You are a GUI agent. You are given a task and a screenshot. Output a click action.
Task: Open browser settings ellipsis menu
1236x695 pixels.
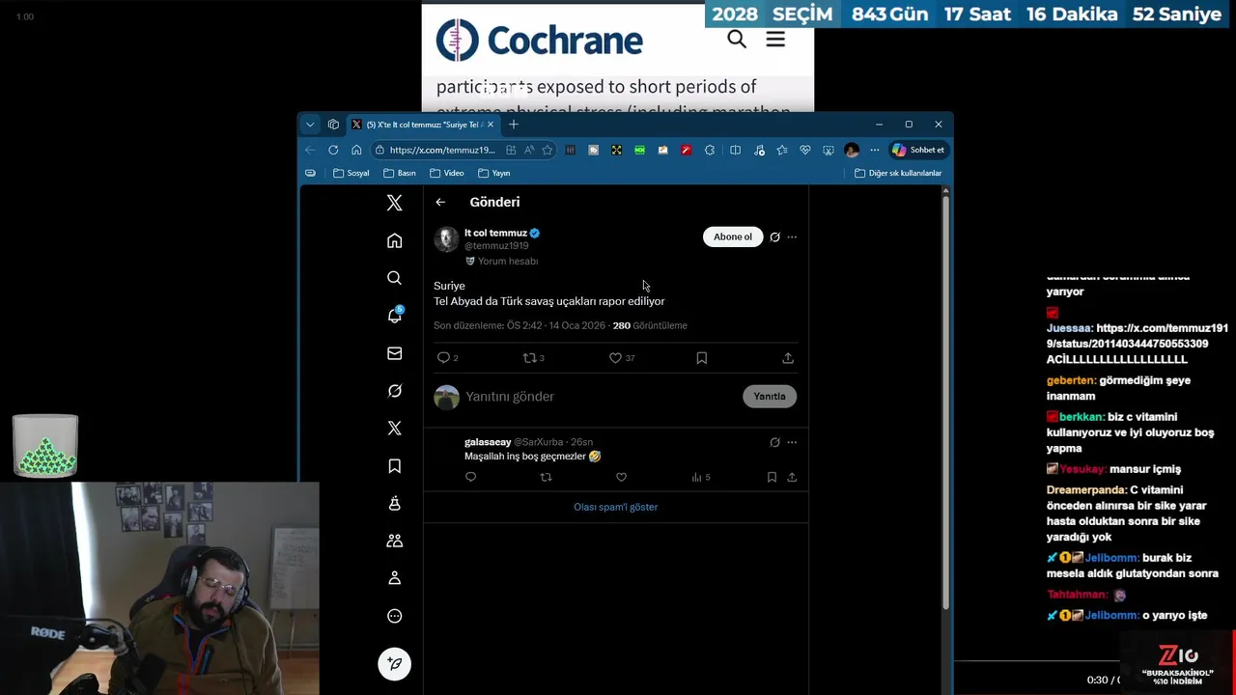click(x=874, y=150)
